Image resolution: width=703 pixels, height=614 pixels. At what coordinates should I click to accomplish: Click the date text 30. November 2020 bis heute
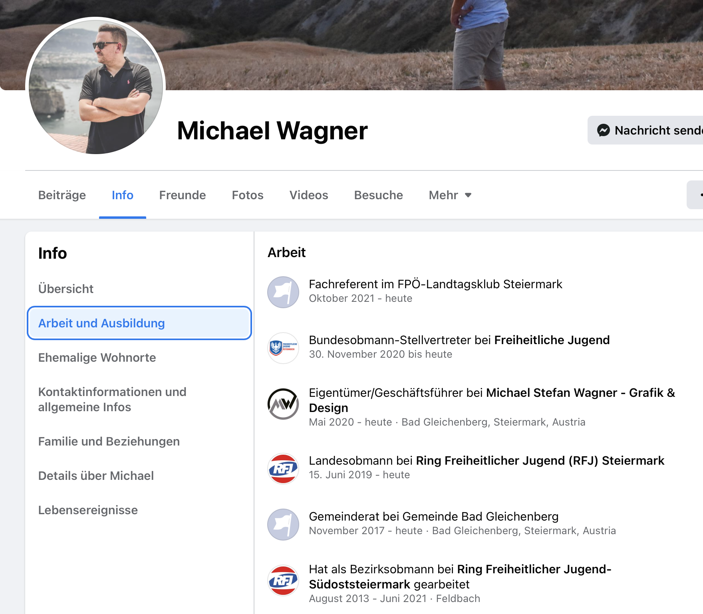(x=381, y=354)
